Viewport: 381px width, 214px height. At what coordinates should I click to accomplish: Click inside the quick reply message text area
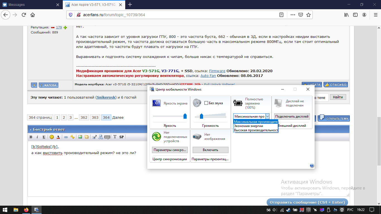click(x=188, y=169)
